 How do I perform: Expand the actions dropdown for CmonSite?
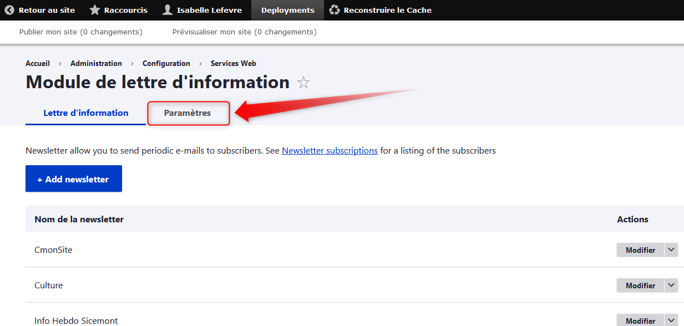(x=671, y=250)
